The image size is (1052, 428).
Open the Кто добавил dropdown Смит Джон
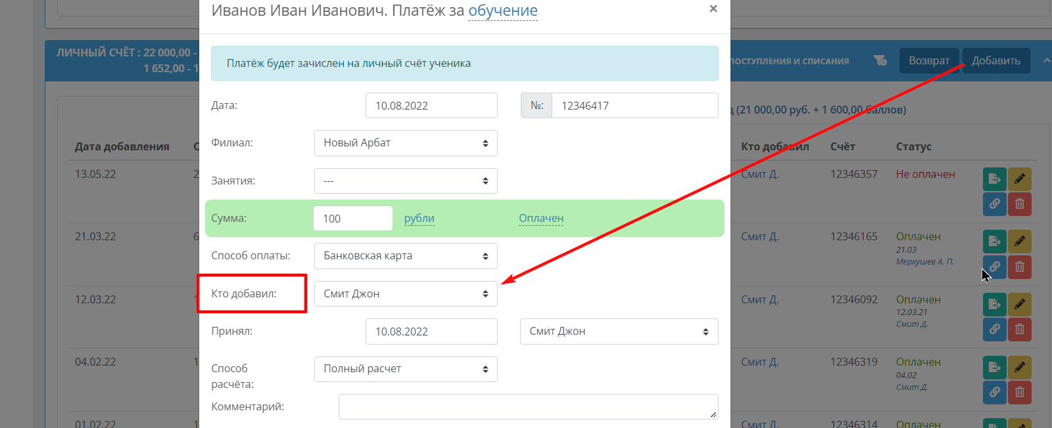pos(406,294)
